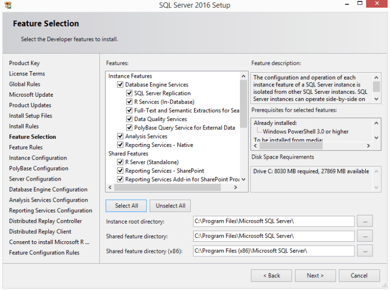The width and height of the screenshot is (390, 290).
Task: Click Prerequisites horizontal scrollbar thumb
Action: (291, 146)
